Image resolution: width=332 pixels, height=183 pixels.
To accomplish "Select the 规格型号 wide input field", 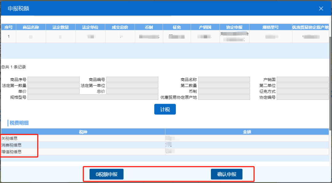I will pyautogui.click(x=93, y=97).
